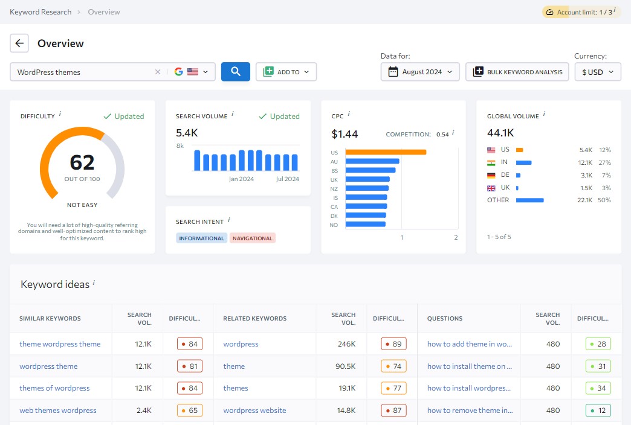Open the 'how to add theme in wo...' question
Screen dimensions: 631x425
pos(470,344)
